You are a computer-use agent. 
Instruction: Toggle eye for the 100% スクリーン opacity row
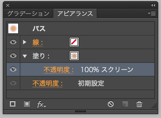[x=13, y=69]
